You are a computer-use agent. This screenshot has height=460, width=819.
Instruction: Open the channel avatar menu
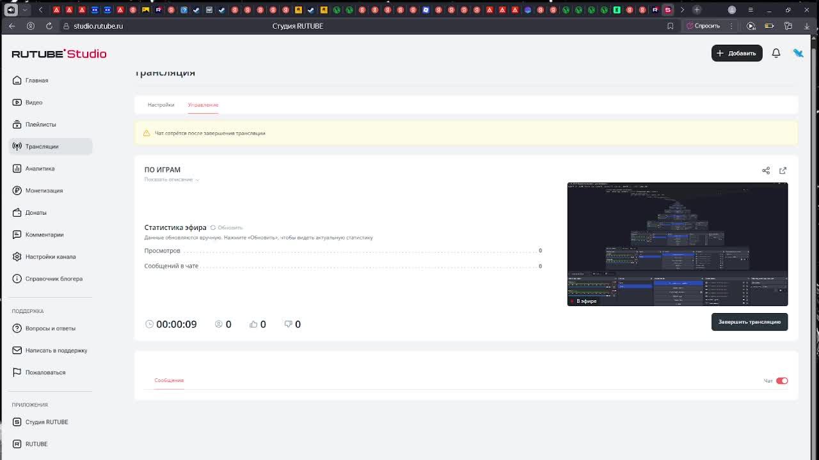click(798, 53)
